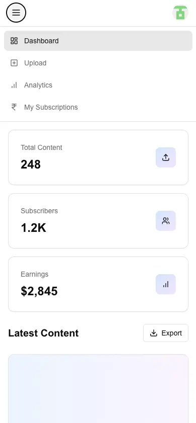Click the rupee icon beside My Subscriptions
The image size is (196, 423).
pyautogui.click(x=14, y=107)
